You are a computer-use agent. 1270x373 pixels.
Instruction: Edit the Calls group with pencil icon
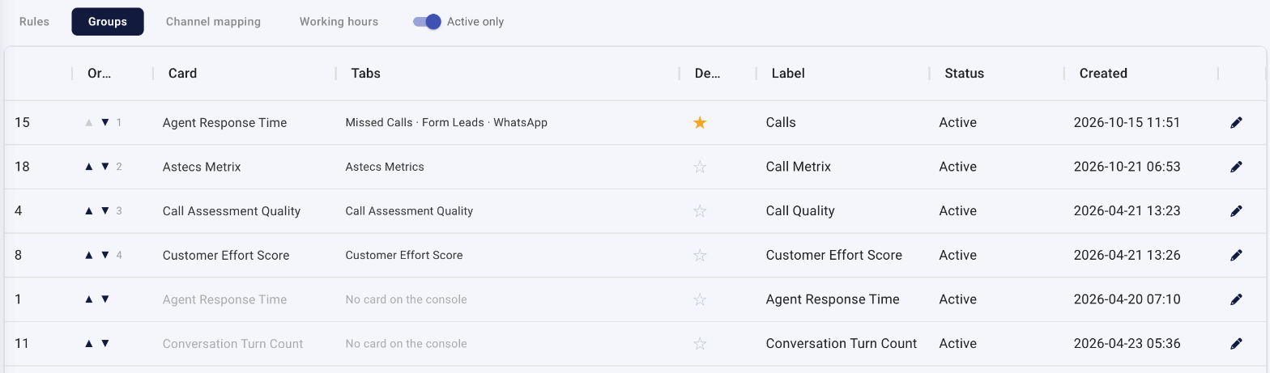(x=1236, y=123)
